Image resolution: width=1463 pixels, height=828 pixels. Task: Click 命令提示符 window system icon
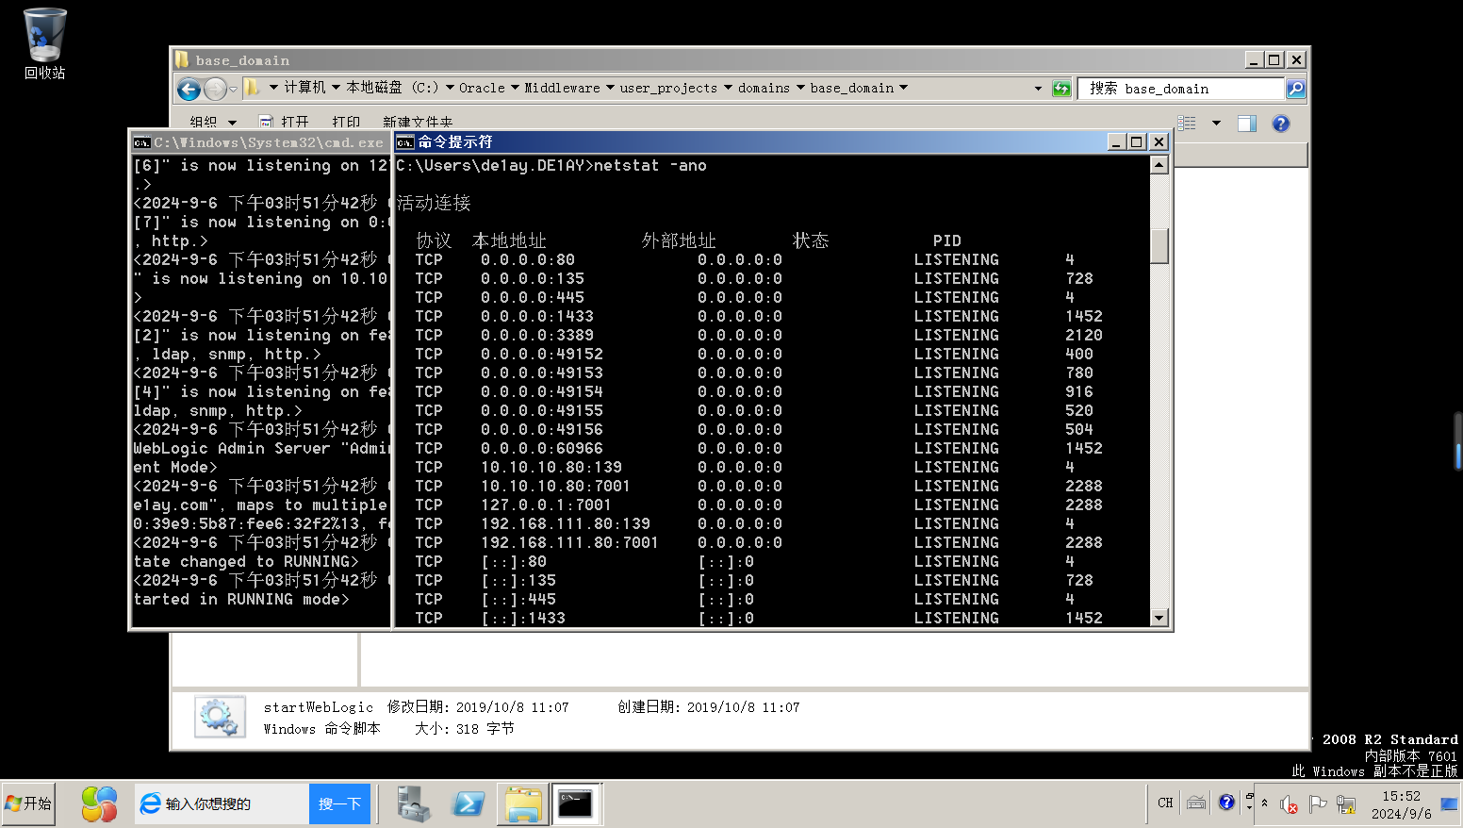[x=405, y=142]
